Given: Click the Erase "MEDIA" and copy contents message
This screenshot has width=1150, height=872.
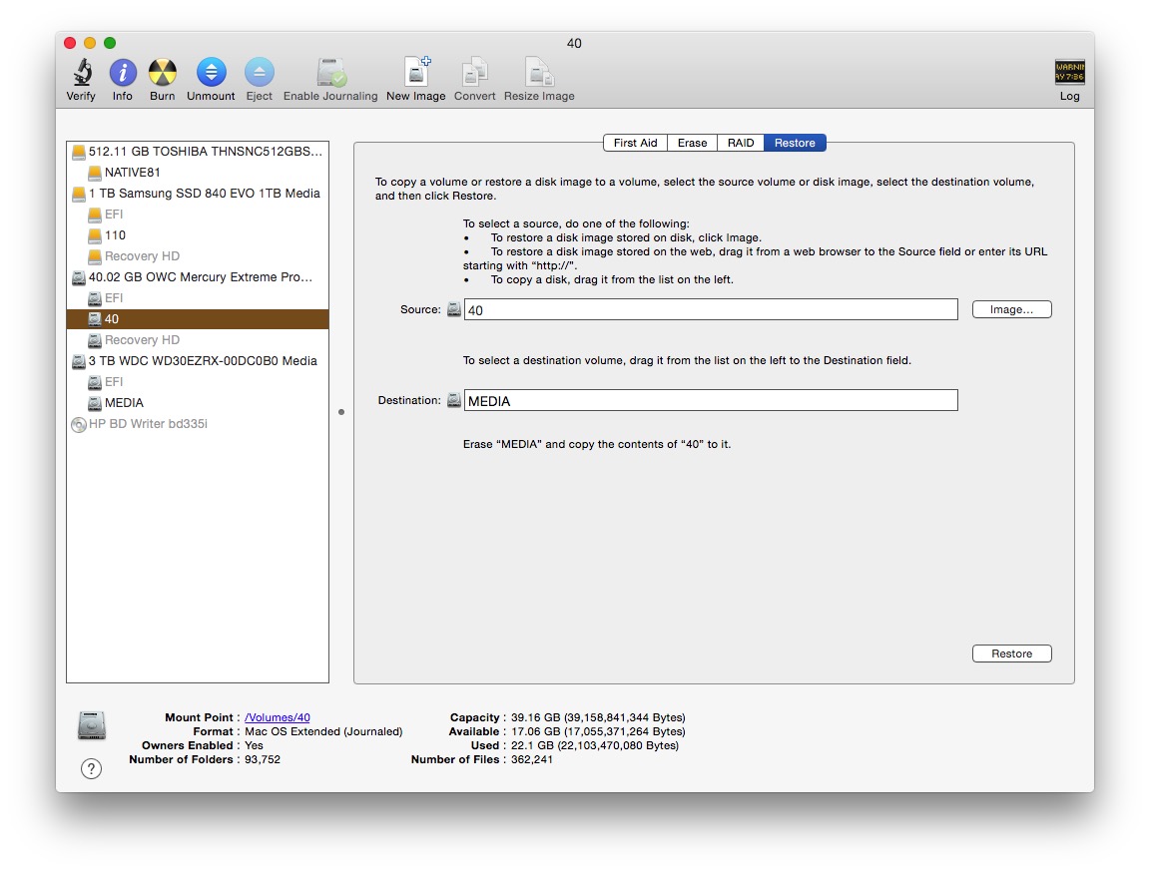Looking at the screenshot, I should 596,444.
